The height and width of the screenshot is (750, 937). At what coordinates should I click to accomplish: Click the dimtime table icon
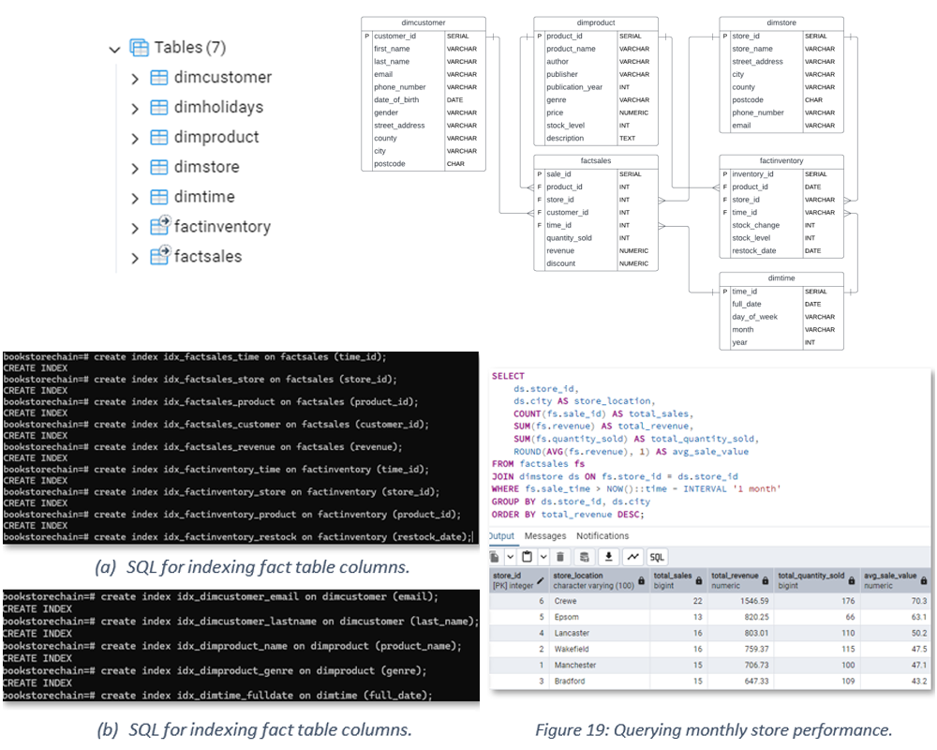(159, 197)
